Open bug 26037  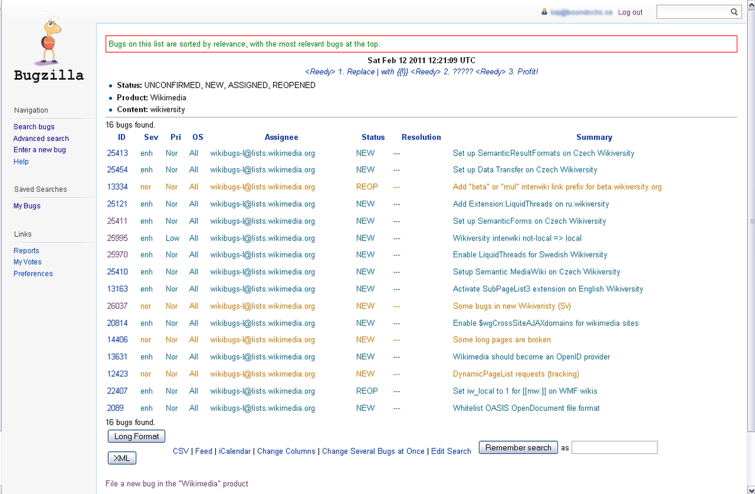click(117, 306)
